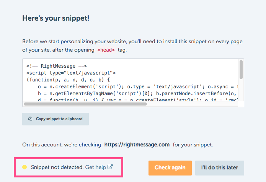Click the orange Check again button

point(170,168)
